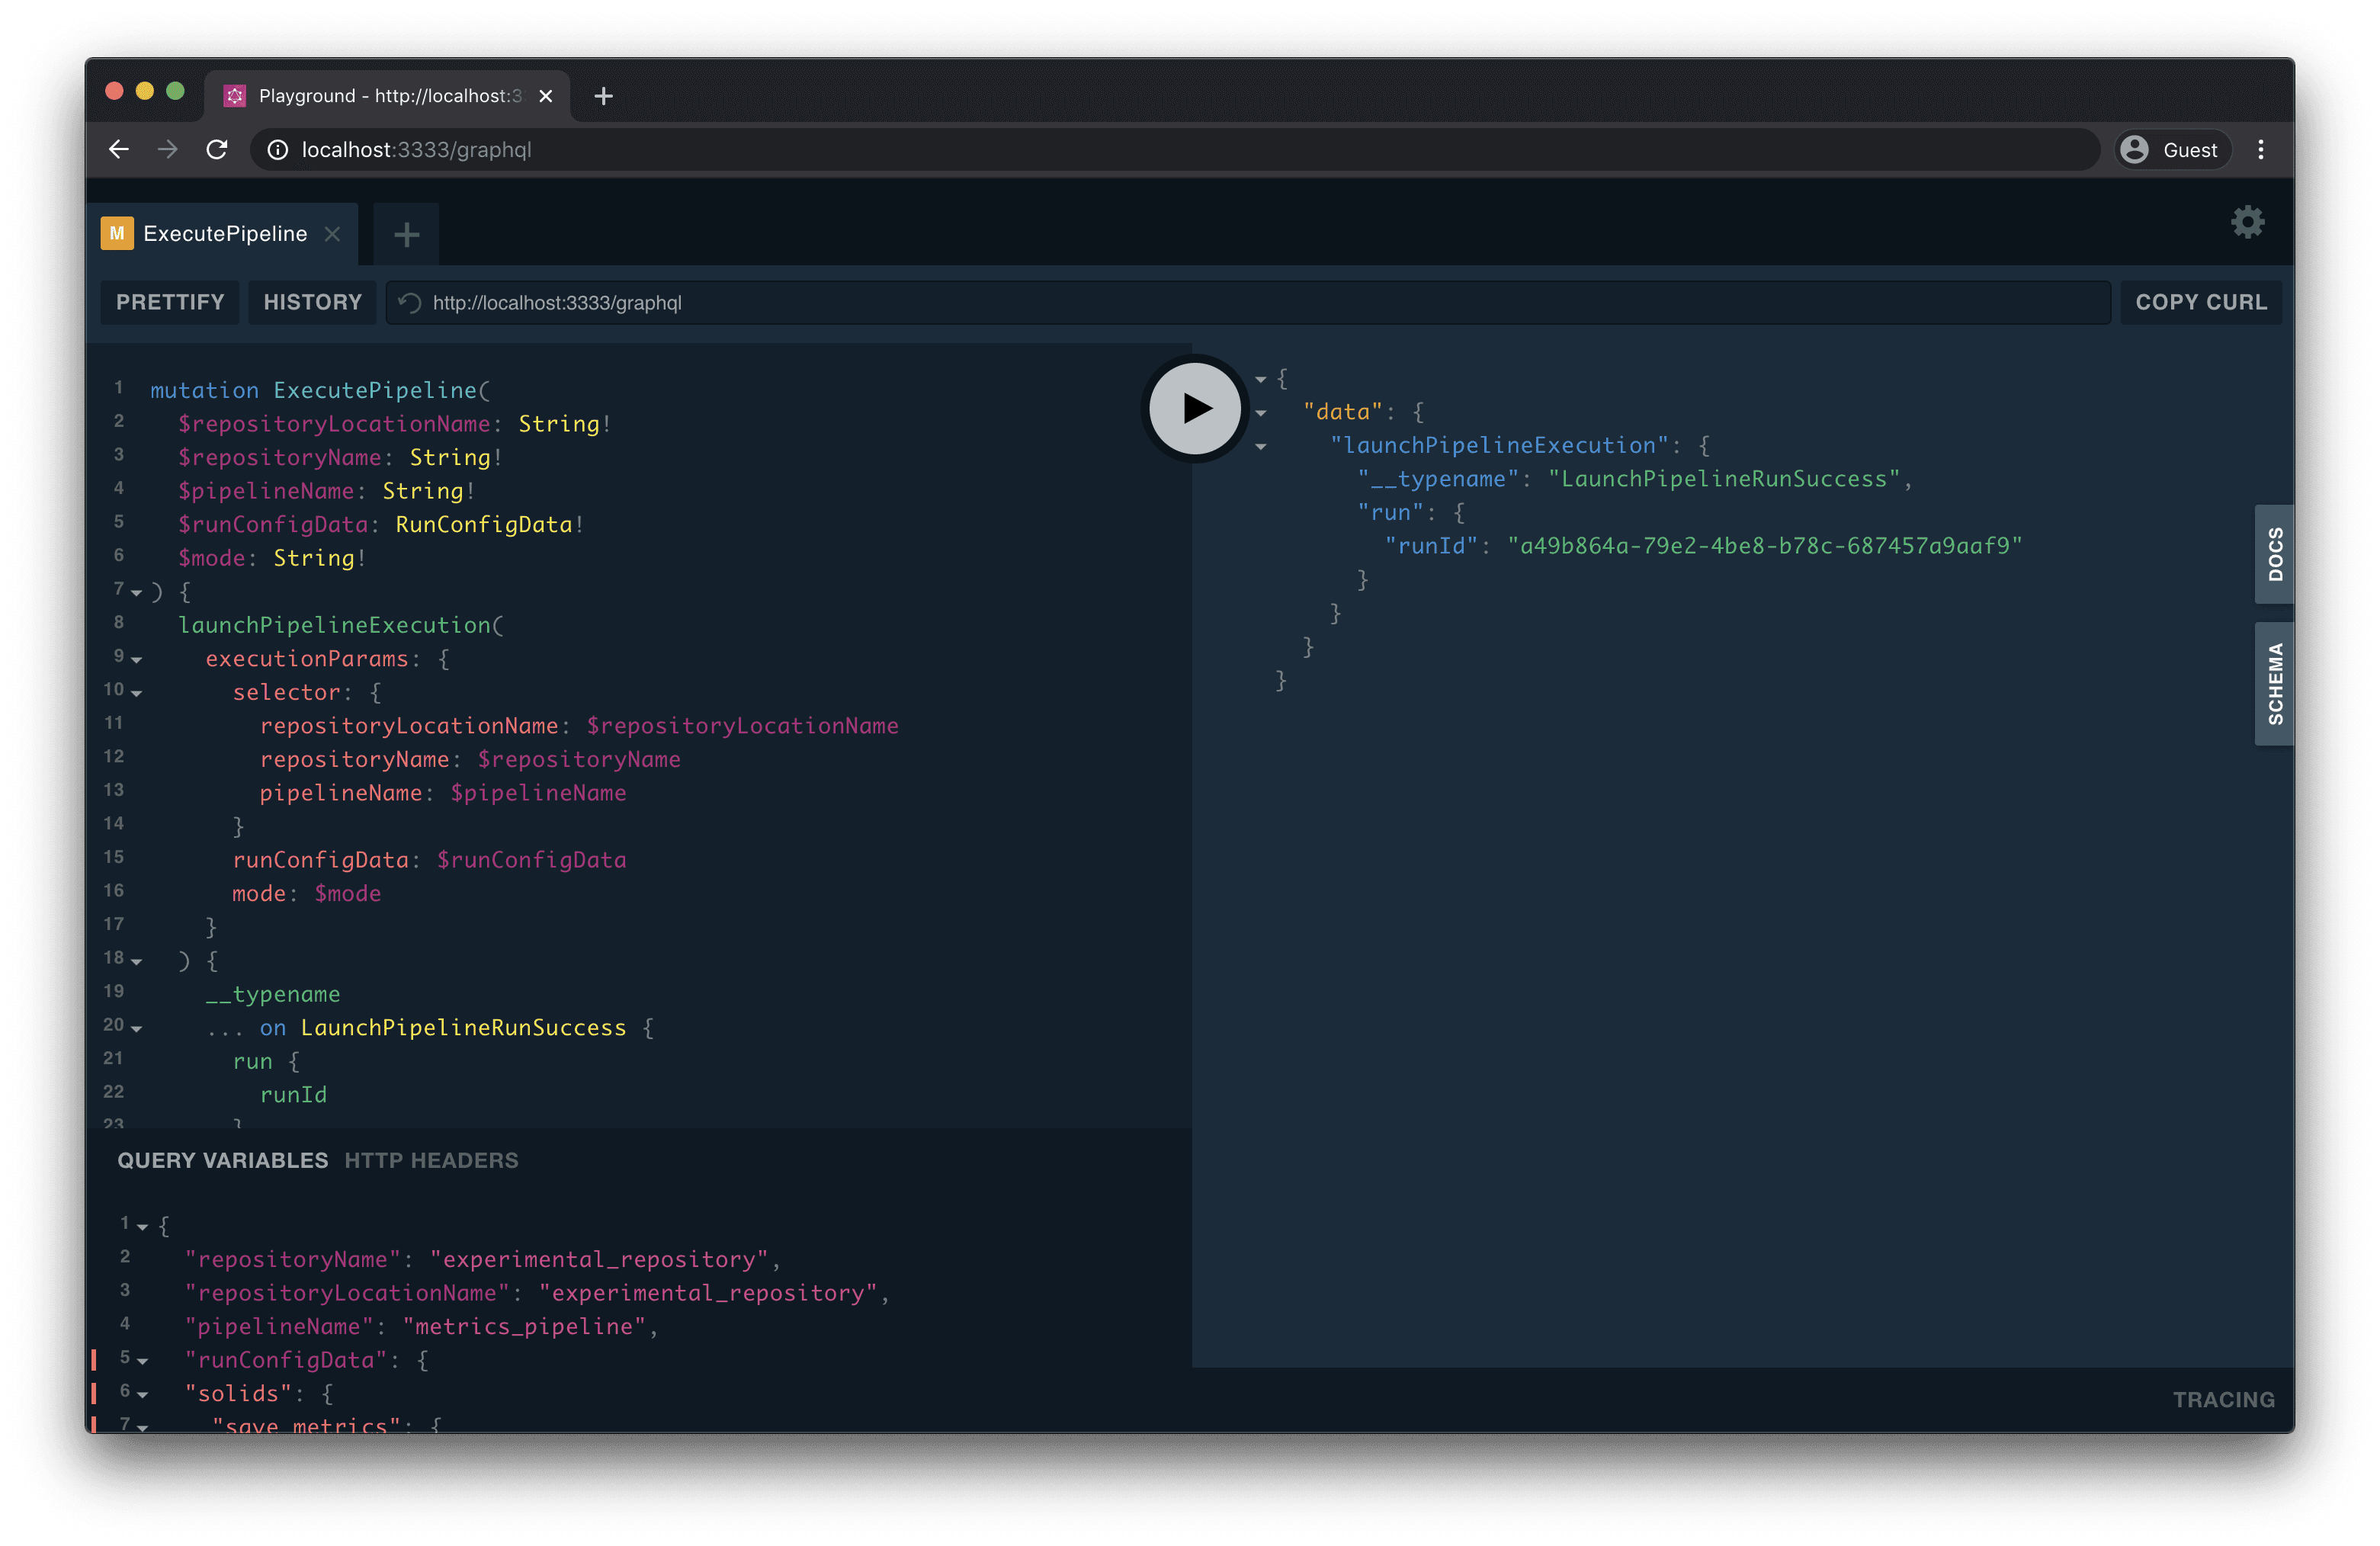
Task: Switch to the HTTP HEADERS tab
Action: click(x=431, y=1160)
